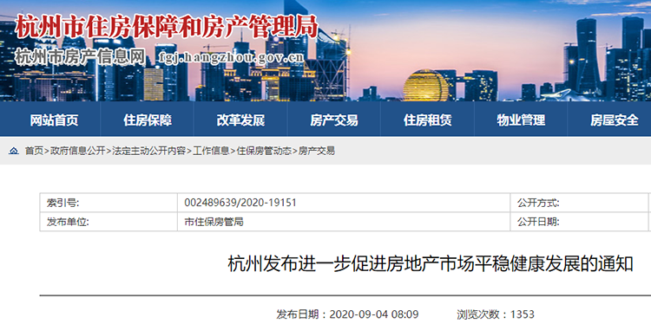Click publish date 2020-09-04 08:09
This screenshot has height=330, width=651.
click(x=373, y=314)
